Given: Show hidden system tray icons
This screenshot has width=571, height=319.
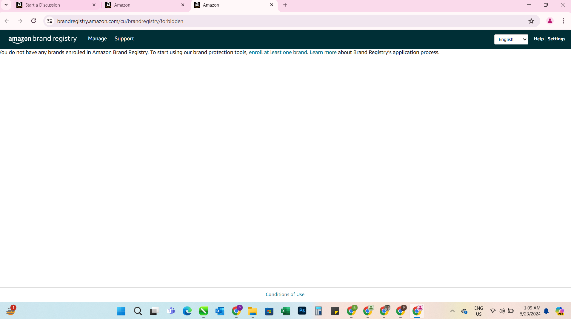Looking at the screenshot, I should 453,311.
